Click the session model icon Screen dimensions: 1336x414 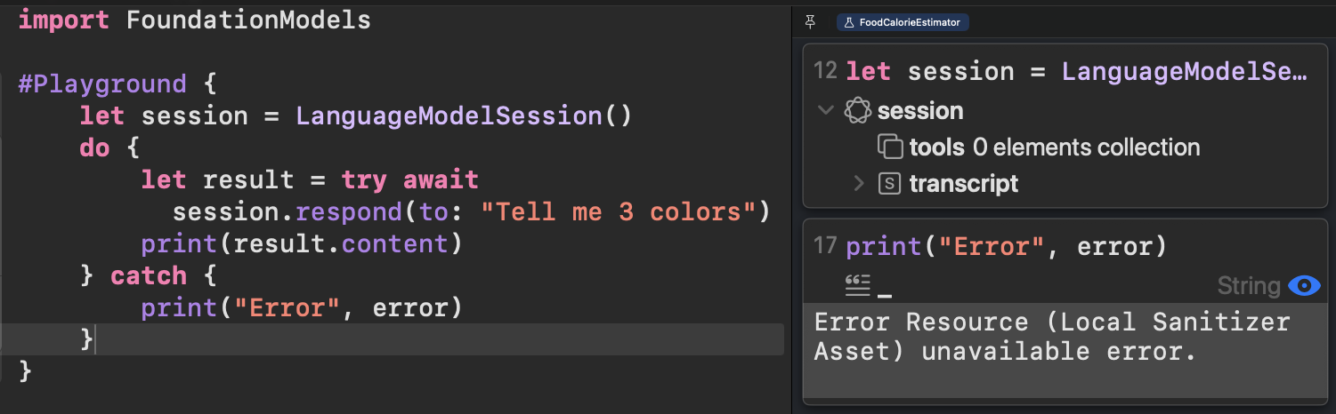[857, 111]
